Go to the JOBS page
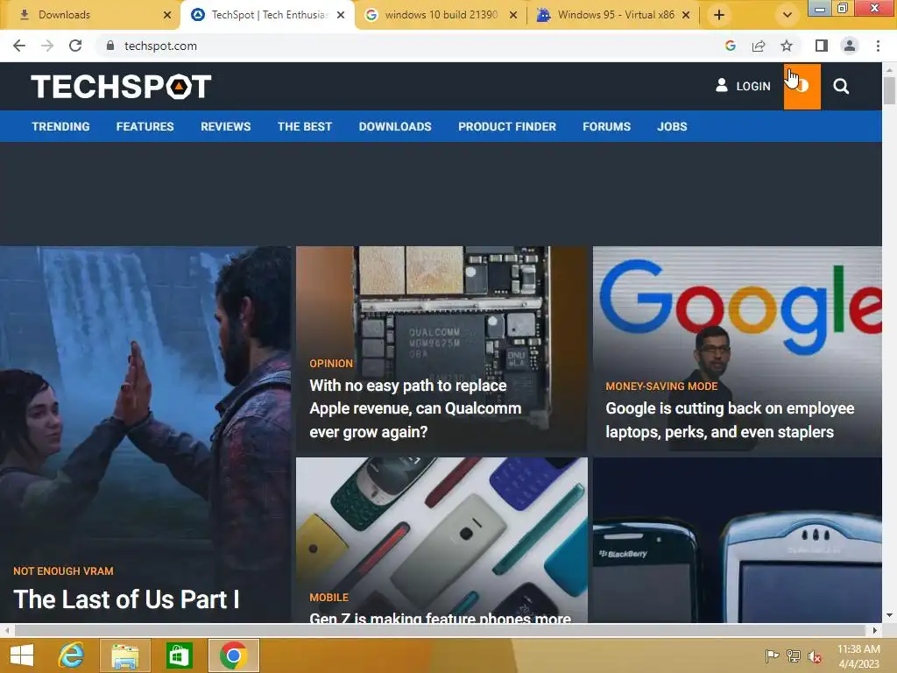The image size is (897, 673). point(672,126)
